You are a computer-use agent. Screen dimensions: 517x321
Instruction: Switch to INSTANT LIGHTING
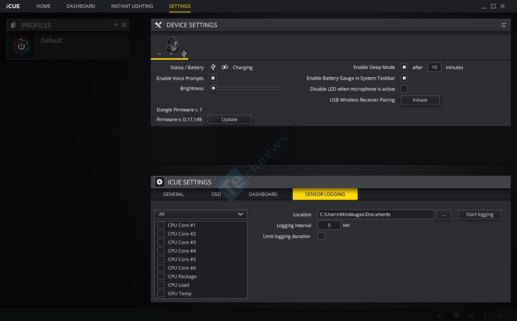[132, 6]
